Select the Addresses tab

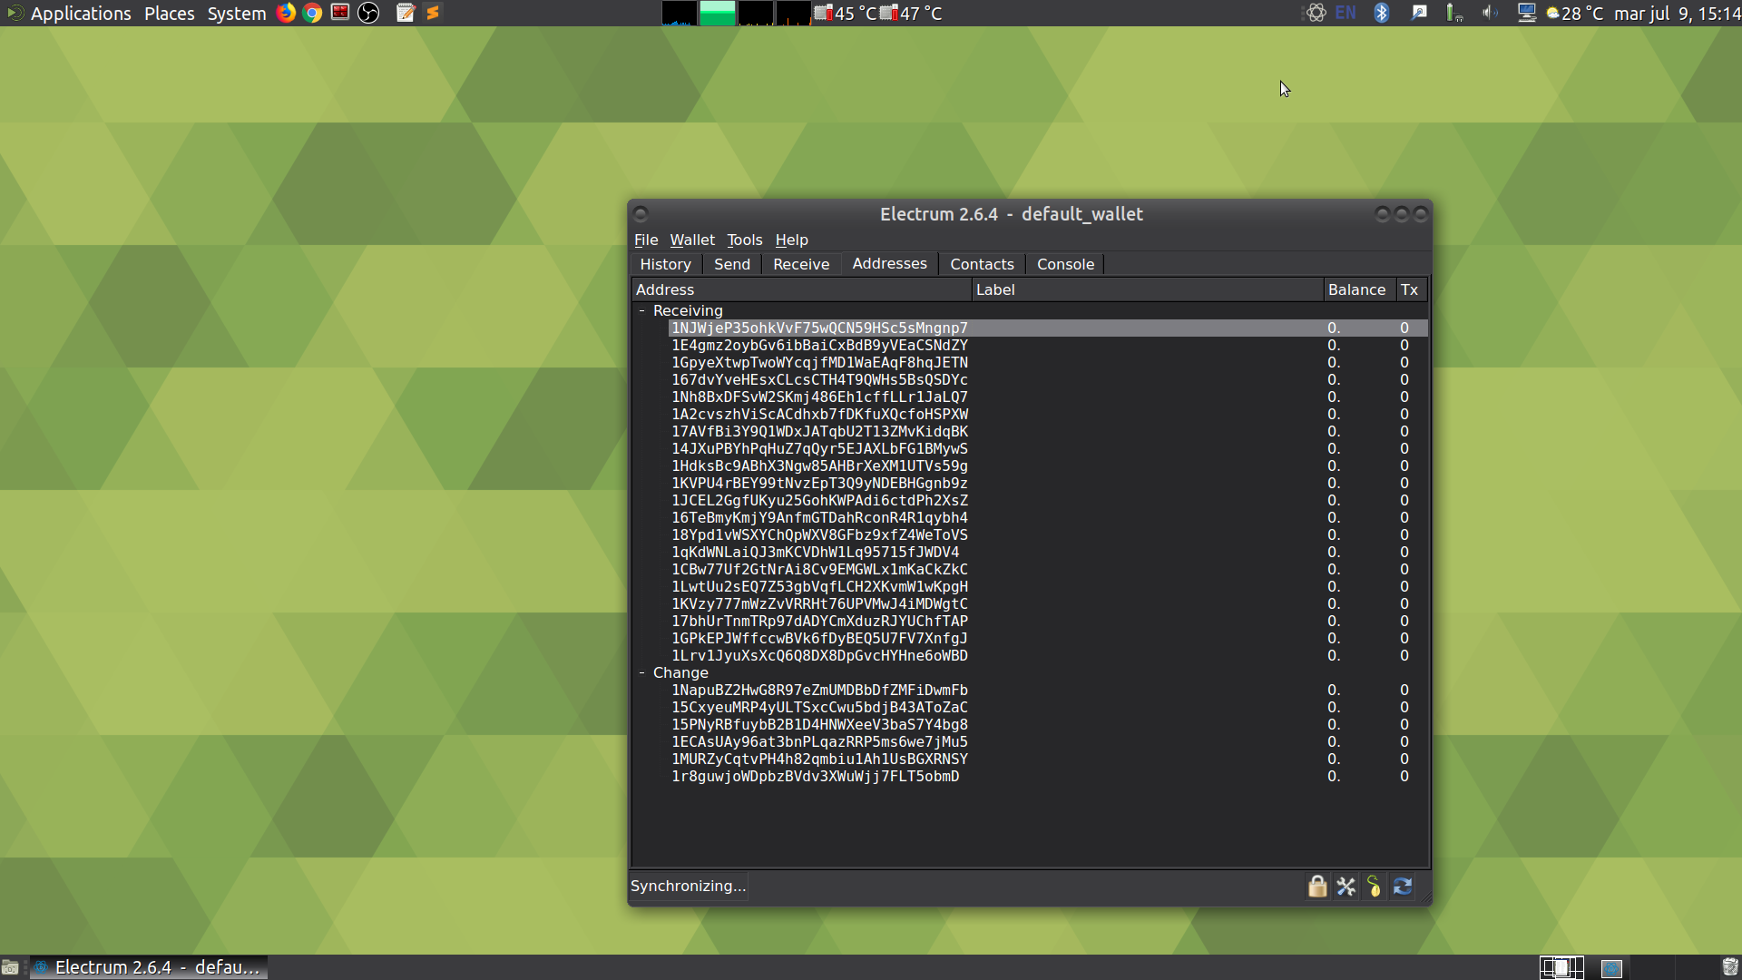point(889,263)
